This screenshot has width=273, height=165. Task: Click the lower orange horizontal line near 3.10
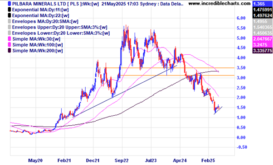click(x=177, y=75)
